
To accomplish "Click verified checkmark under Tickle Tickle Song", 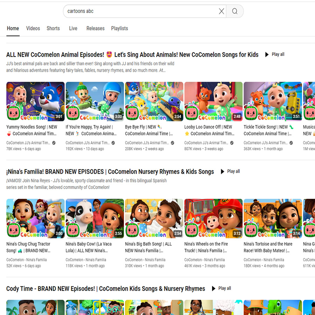I will pos(291,143).
